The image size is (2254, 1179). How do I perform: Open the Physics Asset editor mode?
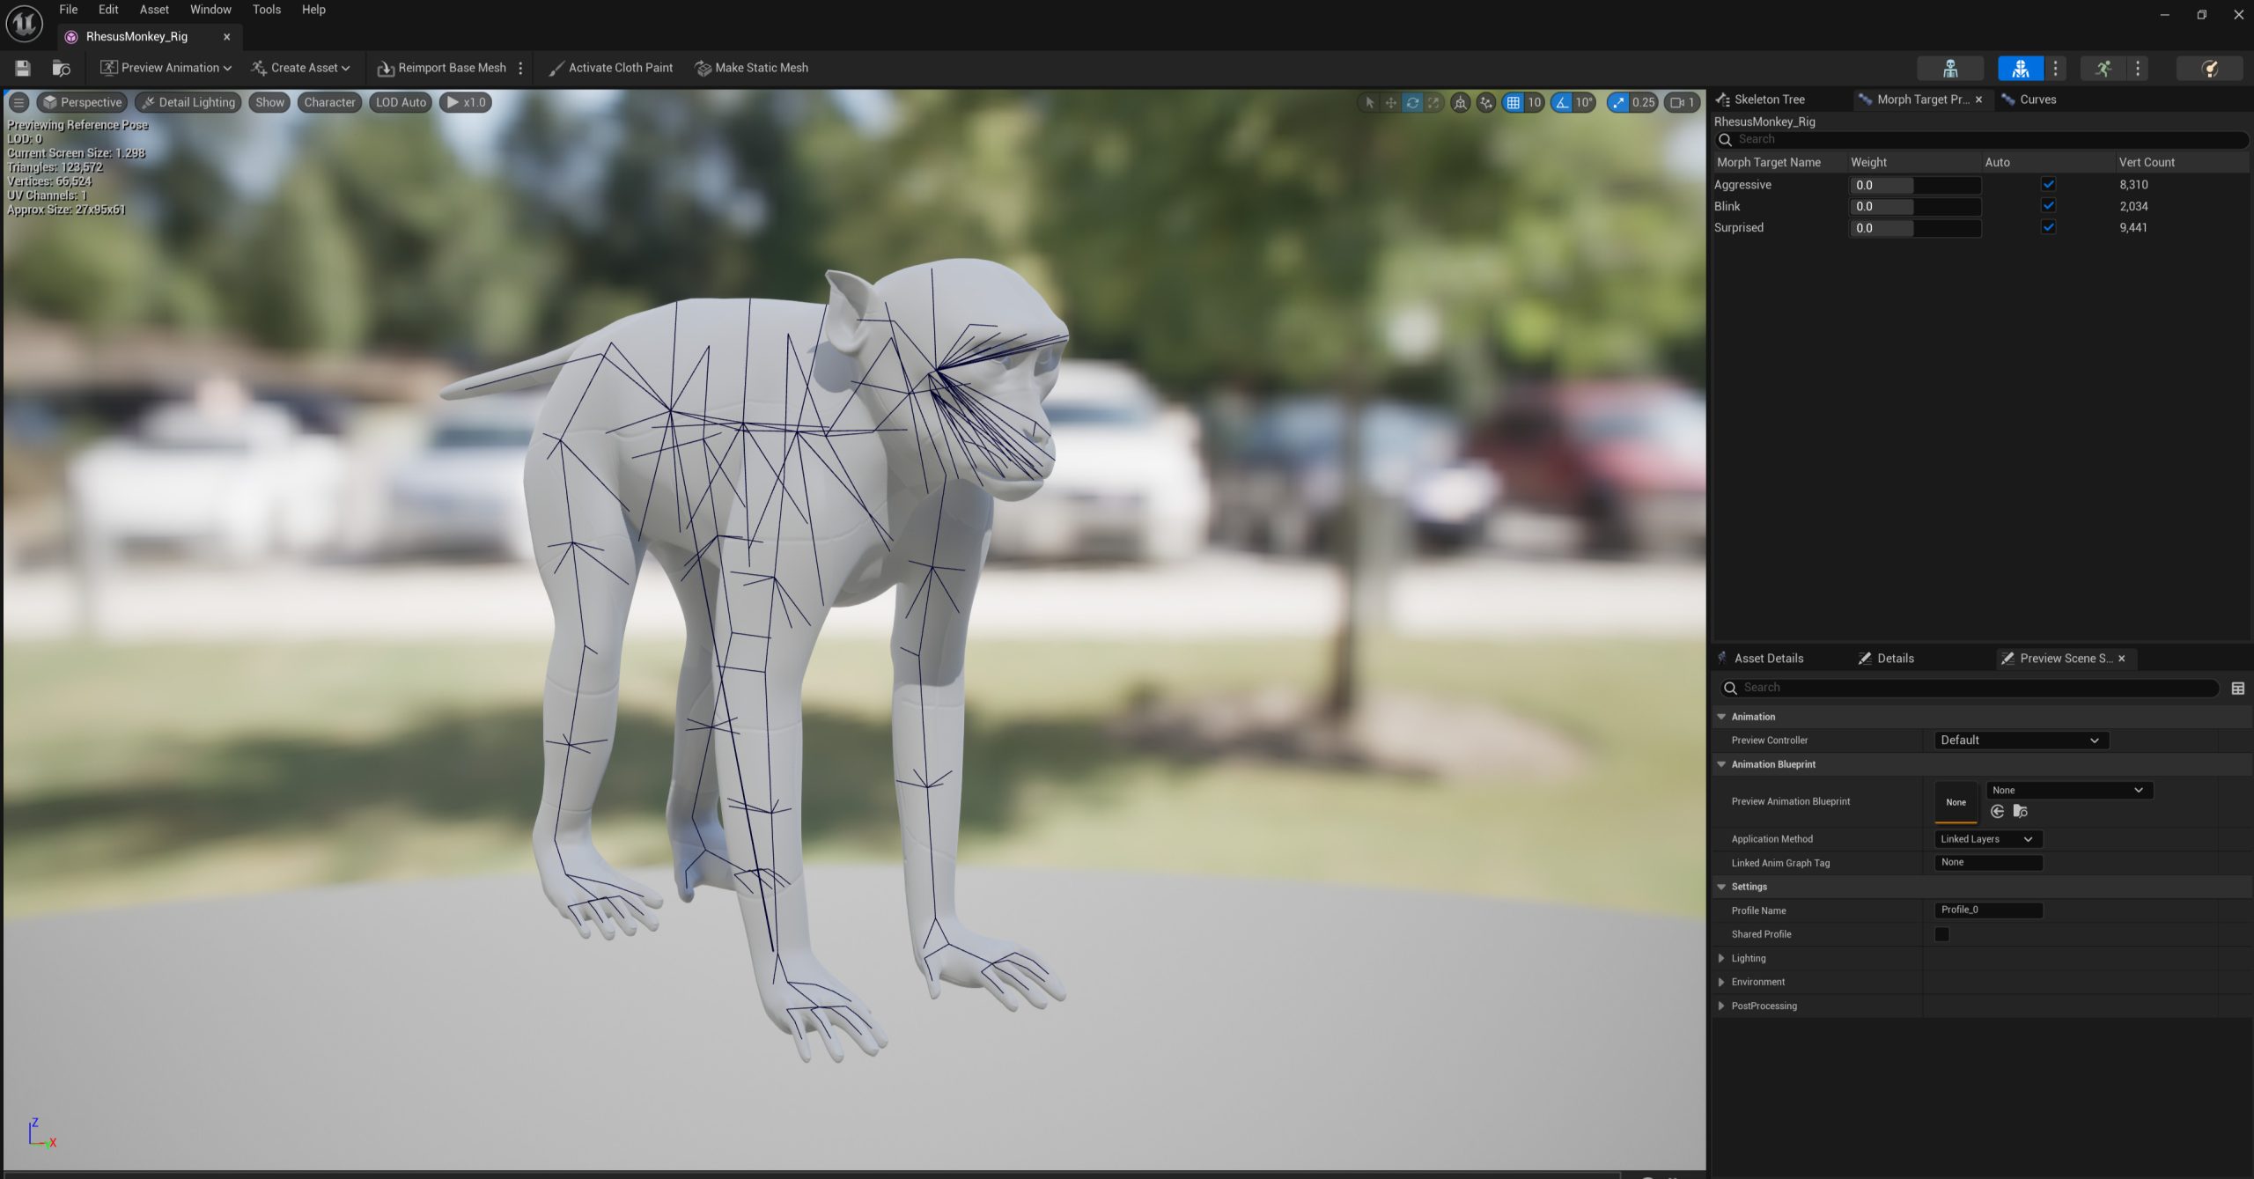(x=2211, y=68)
